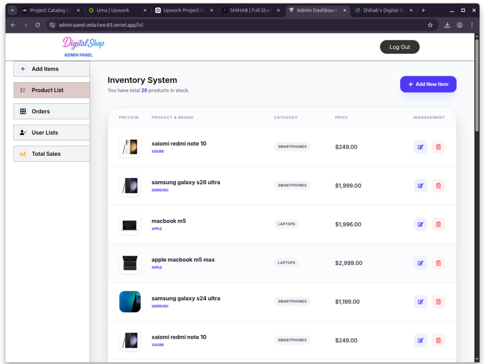485x364 pixels.
Task: Click the price $1,999.00
Action: (348, 186)
